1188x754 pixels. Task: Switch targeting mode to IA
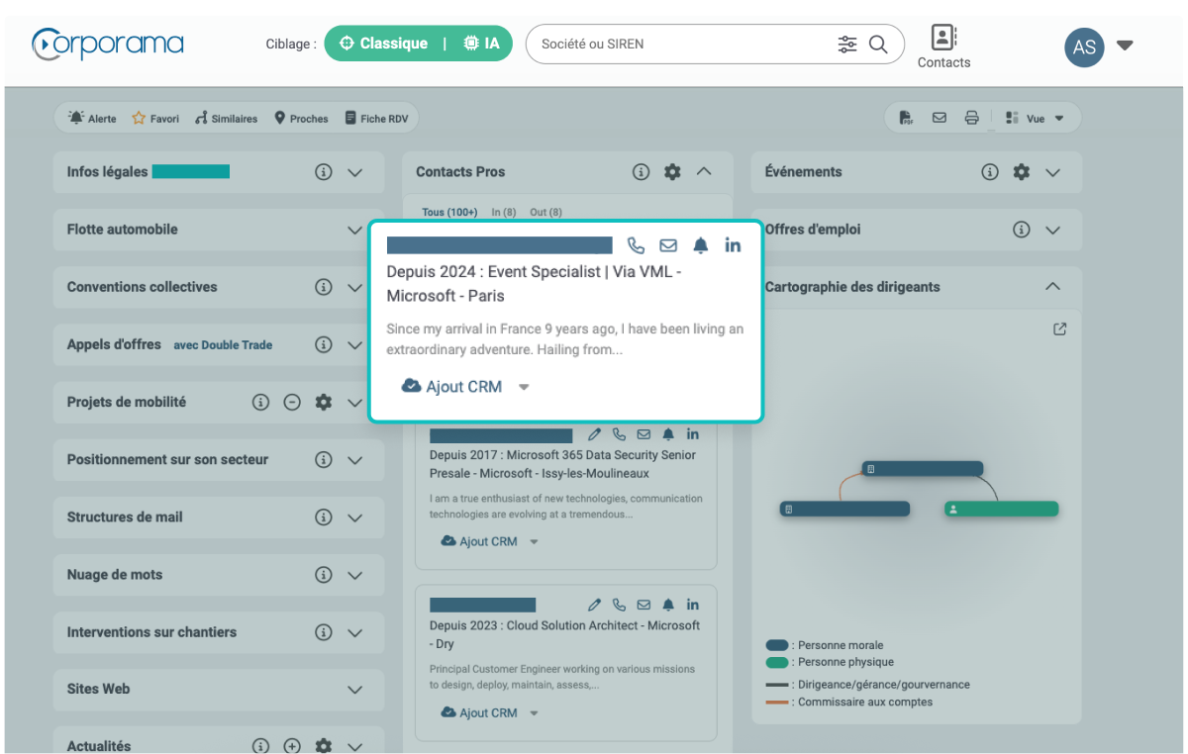(x=481, y=44)
